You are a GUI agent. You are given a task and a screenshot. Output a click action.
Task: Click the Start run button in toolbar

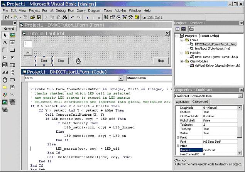click(x=88, y=17)
